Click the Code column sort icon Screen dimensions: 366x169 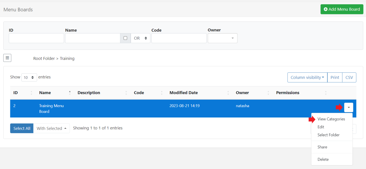point(161,93)
